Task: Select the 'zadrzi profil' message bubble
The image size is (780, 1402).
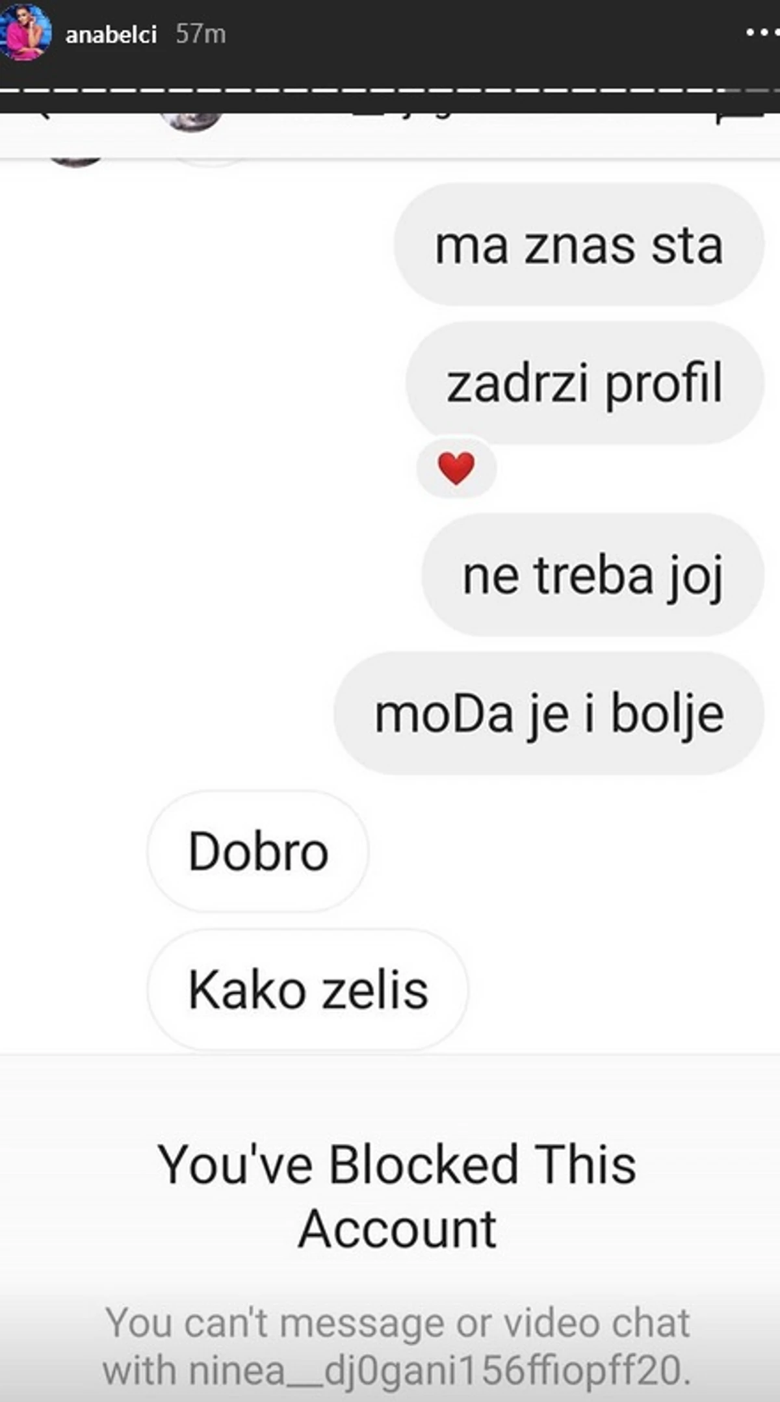Action: (585, 383)
